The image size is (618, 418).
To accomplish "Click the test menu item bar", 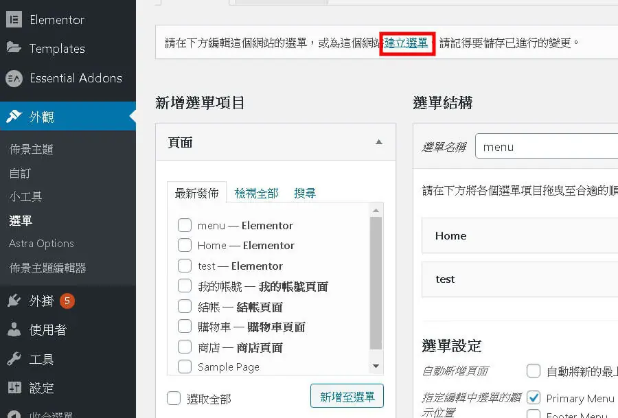I will click(520, 279).
